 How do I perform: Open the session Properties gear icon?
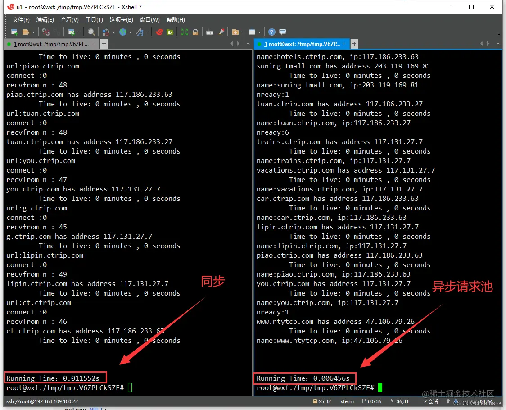(71, 32)
